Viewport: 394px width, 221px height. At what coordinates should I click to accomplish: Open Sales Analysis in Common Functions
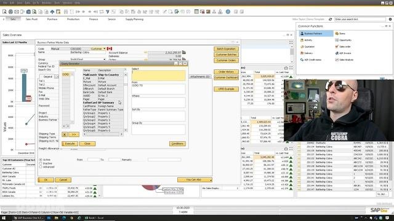pyautogui.click(x=344, y=60)
